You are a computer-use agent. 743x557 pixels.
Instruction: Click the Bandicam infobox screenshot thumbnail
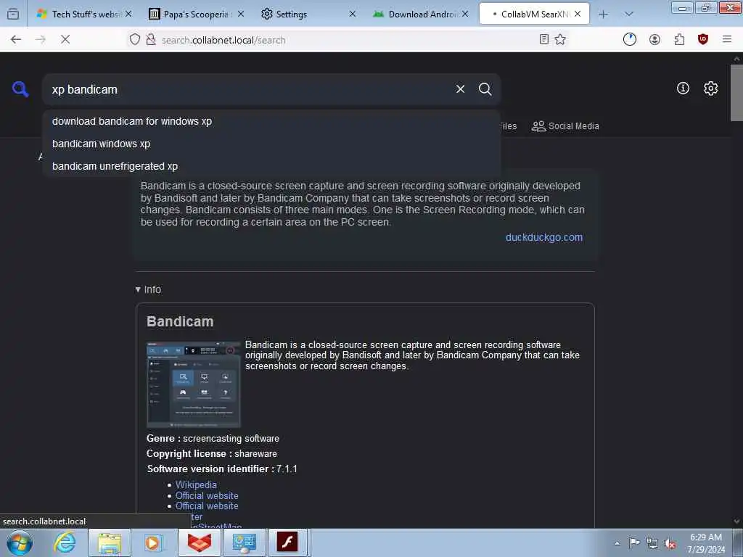[194, 384]
